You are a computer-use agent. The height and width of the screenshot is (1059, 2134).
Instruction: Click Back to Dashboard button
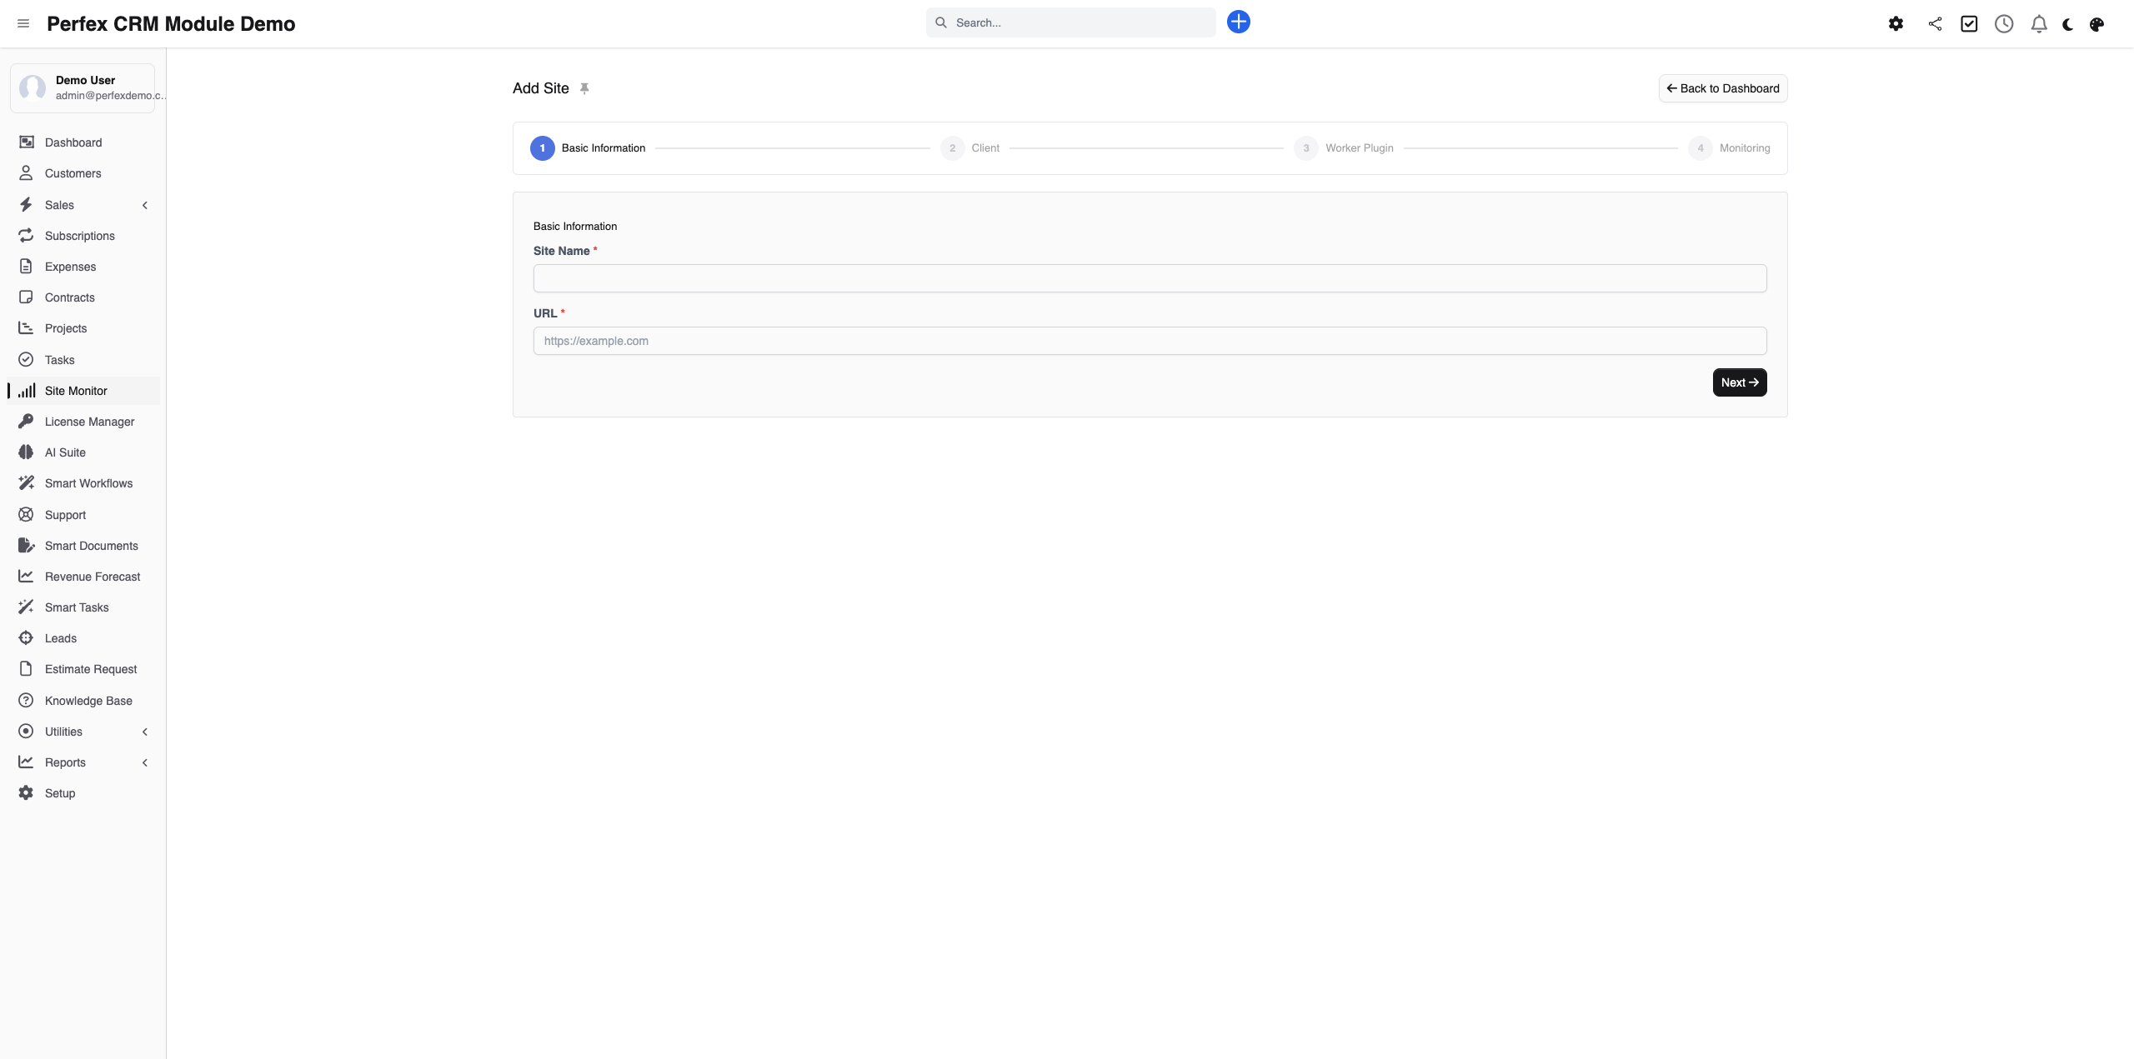coord(1723,88)
